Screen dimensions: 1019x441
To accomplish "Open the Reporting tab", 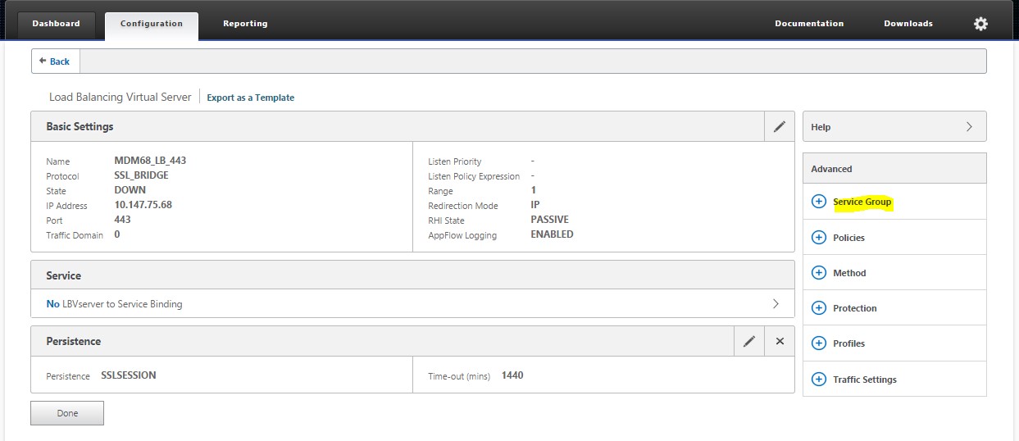I will click(245, 24).
